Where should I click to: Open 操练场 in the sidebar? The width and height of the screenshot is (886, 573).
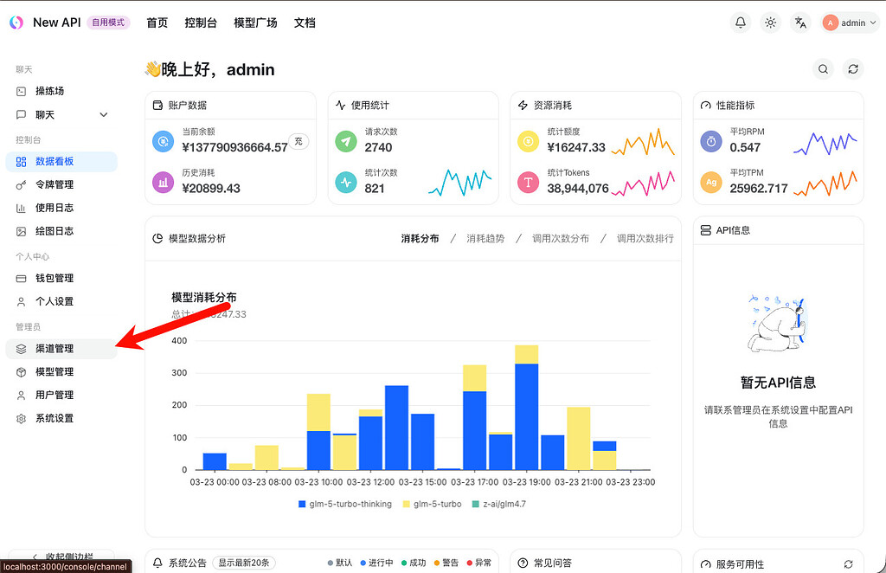(x=61, y=91)
